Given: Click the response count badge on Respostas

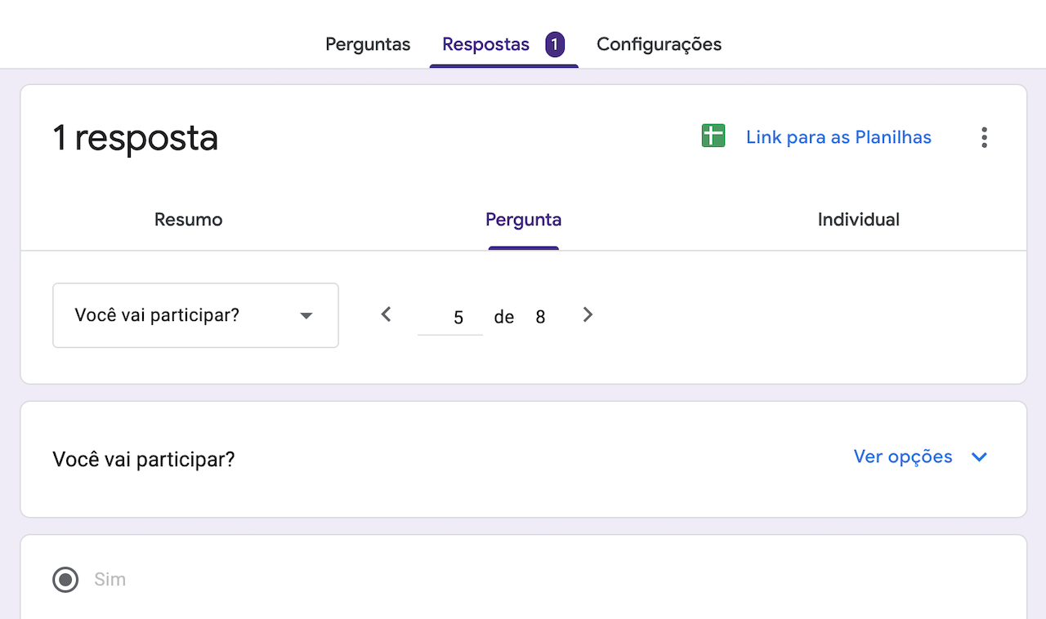Looking at the screenshot, I should click(555, 44).
